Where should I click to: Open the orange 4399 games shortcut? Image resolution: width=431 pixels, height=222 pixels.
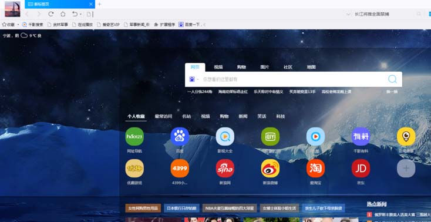click(180, 169)
